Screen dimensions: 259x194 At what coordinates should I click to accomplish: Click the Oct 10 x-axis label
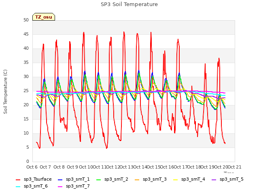point(86,167)
